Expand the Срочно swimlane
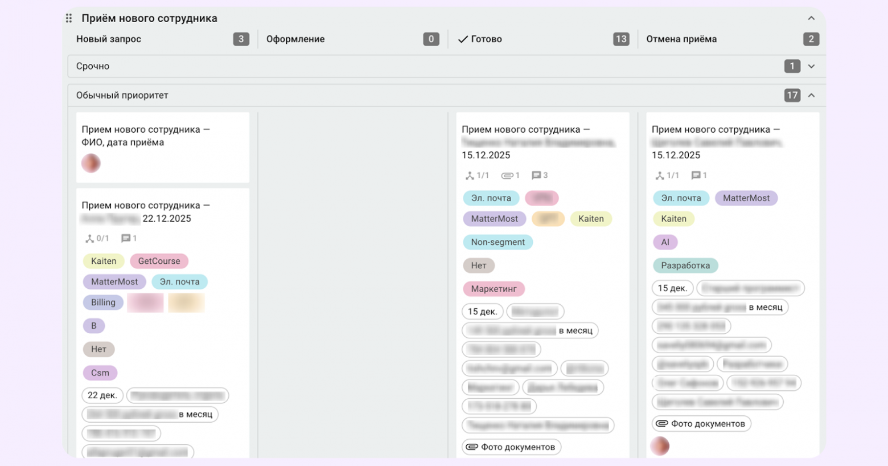 [x=811, y=66]
